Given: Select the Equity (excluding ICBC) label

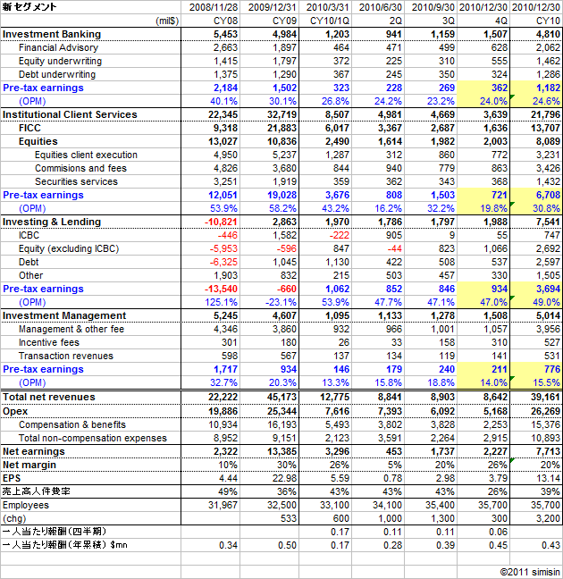Looking at the screenshot, I should 69,248.
